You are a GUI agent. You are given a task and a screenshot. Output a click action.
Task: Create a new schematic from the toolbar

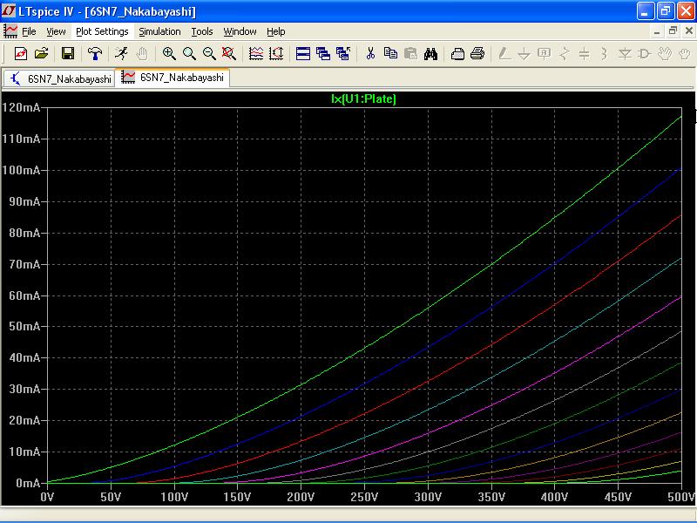(20, 54)
